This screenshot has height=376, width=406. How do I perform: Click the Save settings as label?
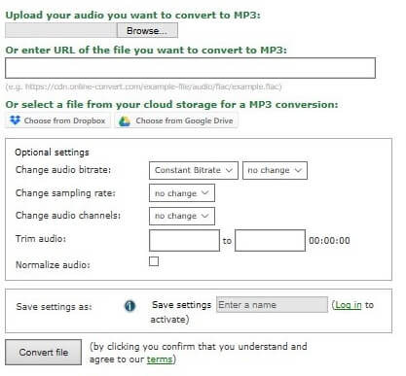pos(54,306)
